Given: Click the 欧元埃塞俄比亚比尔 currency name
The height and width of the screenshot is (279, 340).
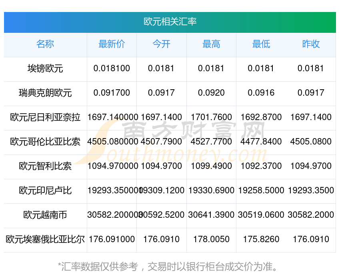Looking at the screenshot, I should [x=45, y=239].
